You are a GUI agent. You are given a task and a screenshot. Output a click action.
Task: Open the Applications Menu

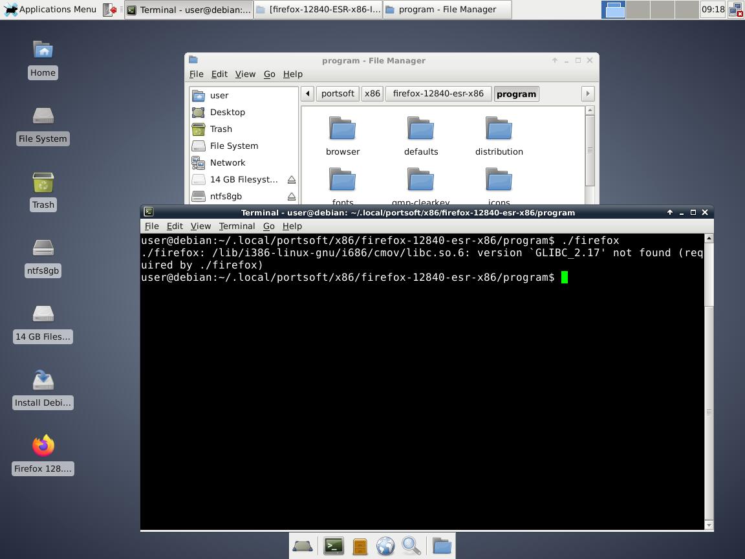pos(49,10)
